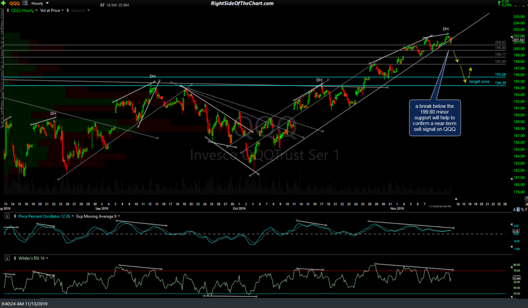528x308 pixels.
Task: Click the 199.80 support level label
Action: coord(501,48)
